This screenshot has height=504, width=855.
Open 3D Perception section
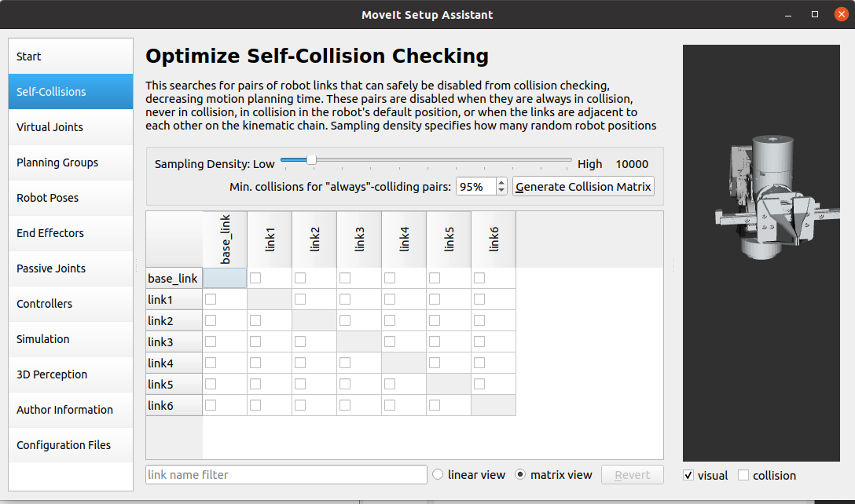[71, 374]
